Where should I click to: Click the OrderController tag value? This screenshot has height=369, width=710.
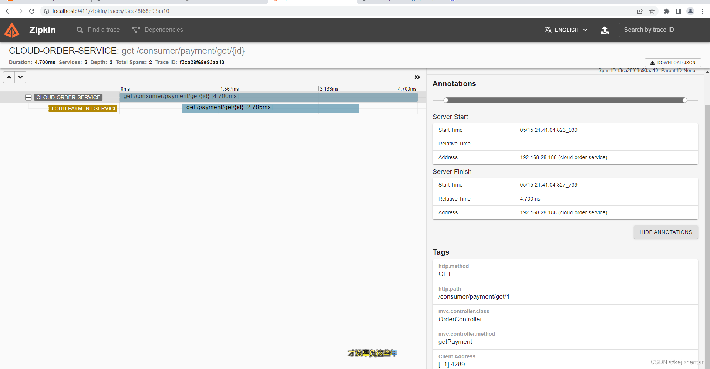click(460, 319)
